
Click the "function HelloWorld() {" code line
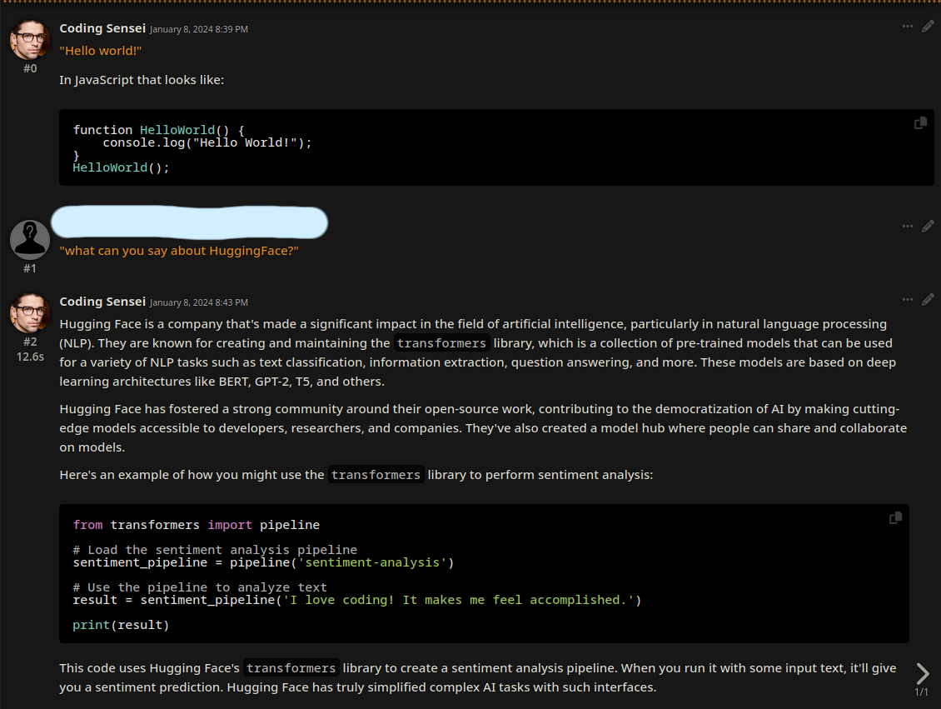158,130
